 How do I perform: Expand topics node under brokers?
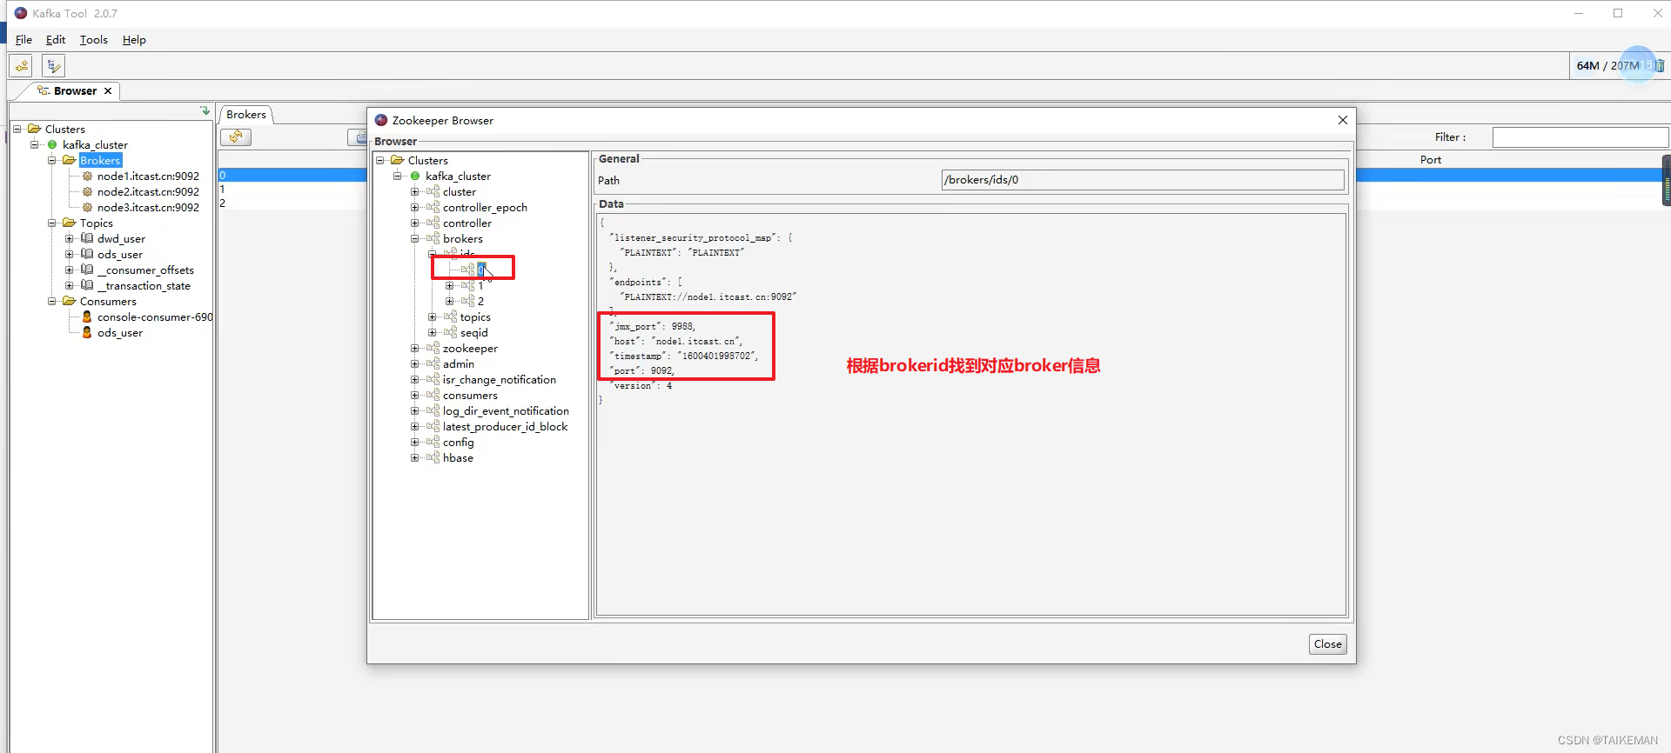tap(432, 317)
